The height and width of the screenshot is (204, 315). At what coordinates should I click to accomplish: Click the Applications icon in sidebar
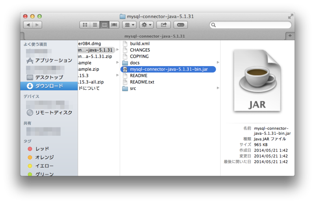pos(30,61)
